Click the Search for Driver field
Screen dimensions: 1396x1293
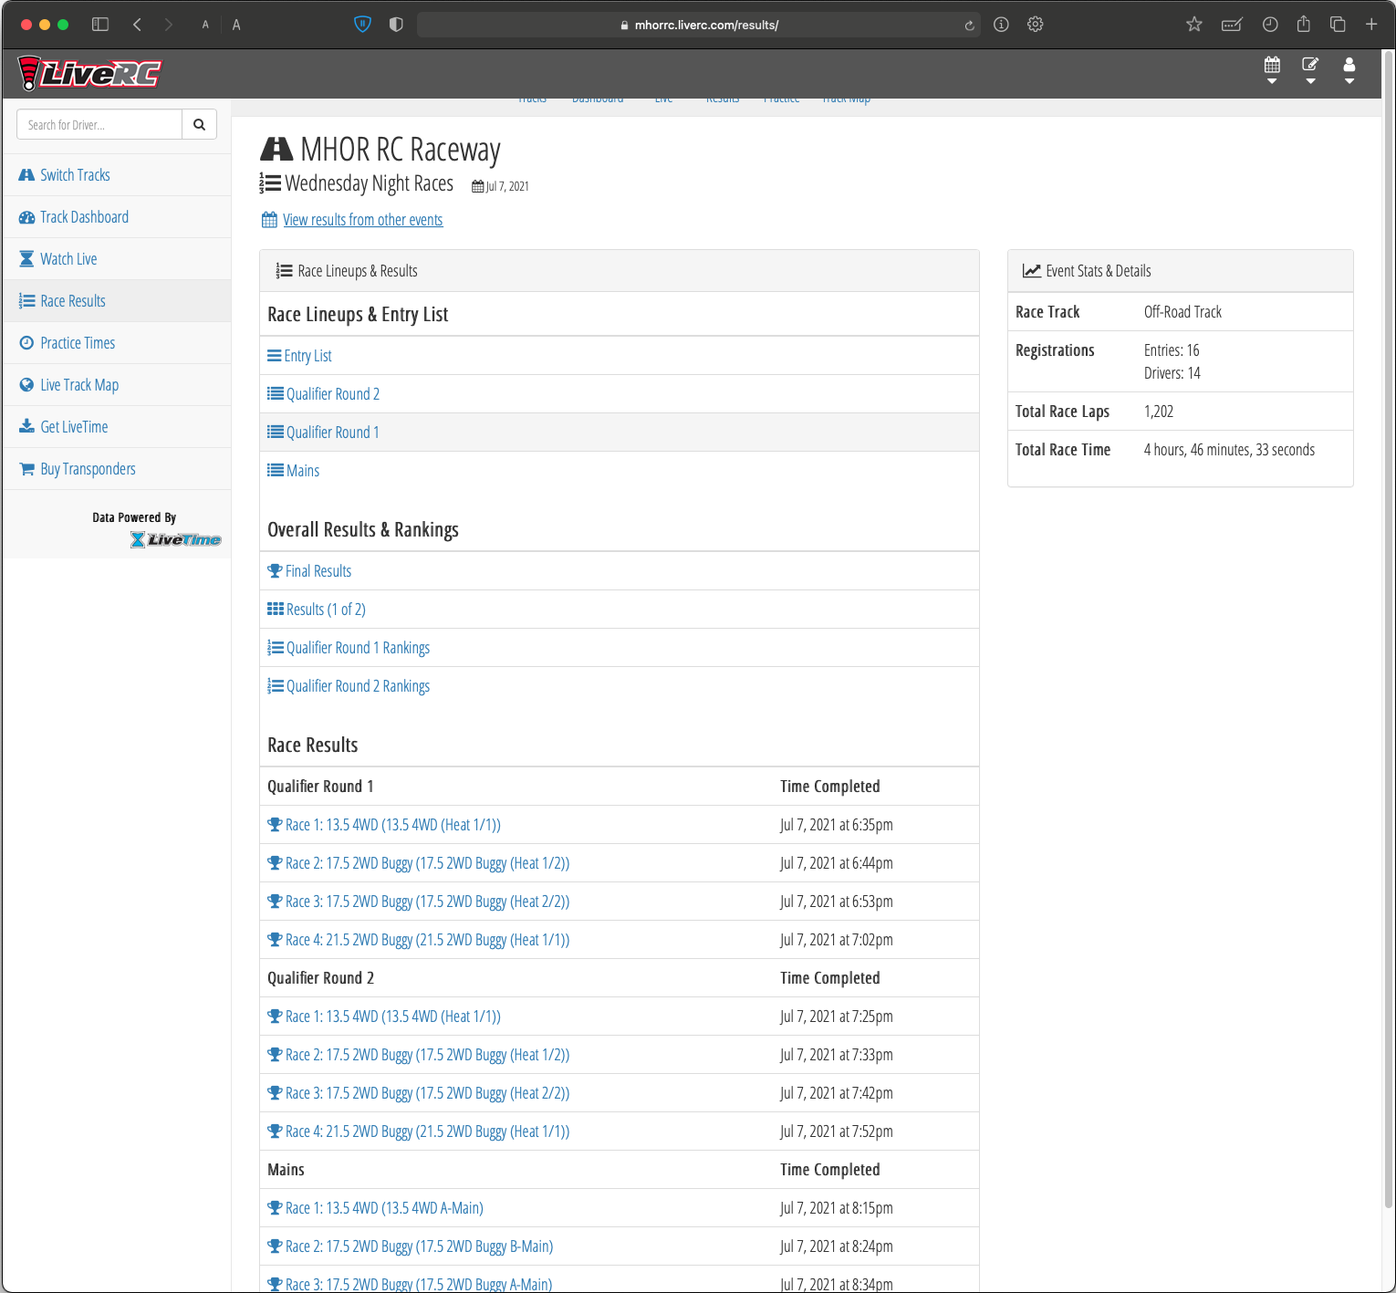click(99, 125)
